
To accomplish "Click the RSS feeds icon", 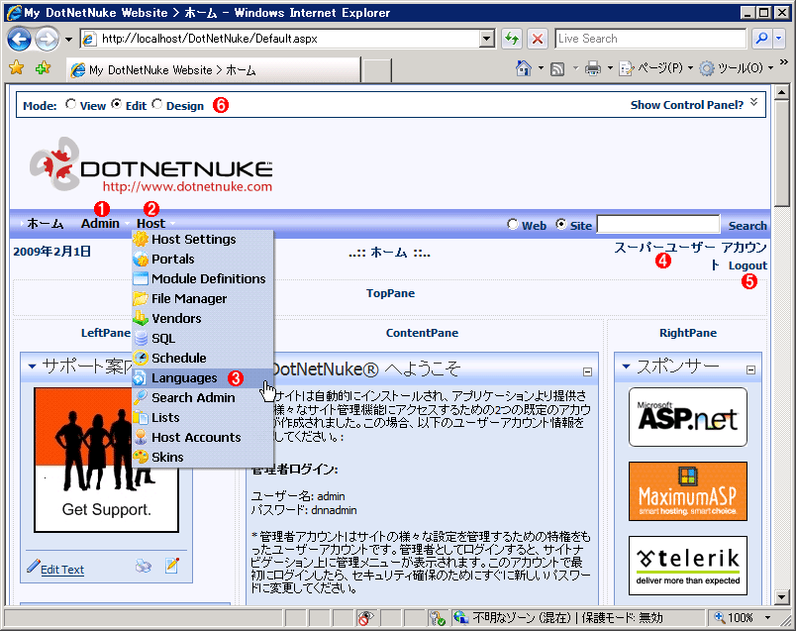I will [x=557, y=68].
